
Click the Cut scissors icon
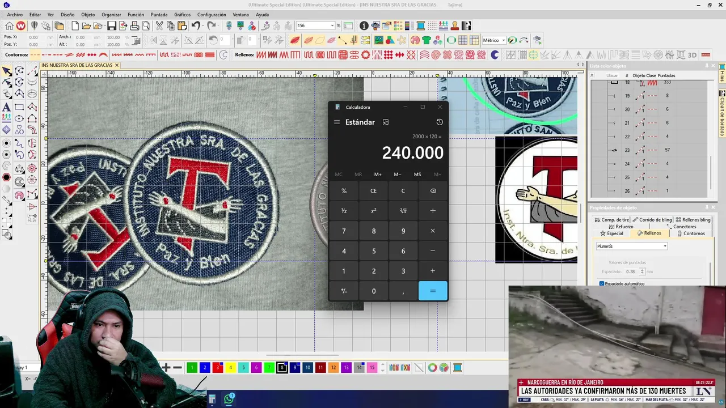[x=159, y=25]
